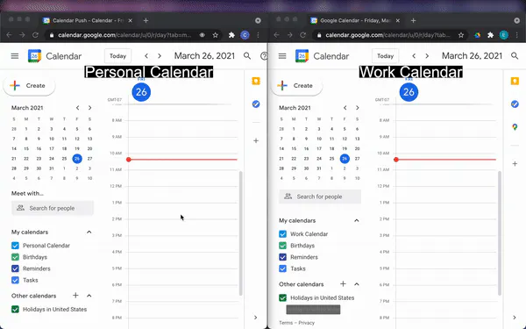Screen dimensions: 526x329
Task: Open profile avatar in left browser toolbar
Action: [x=245, y=35]
